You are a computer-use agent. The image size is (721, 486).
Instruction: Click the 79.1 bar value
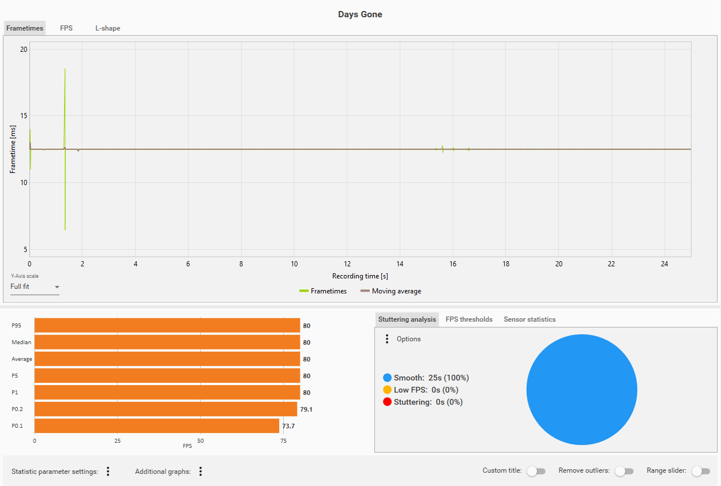[306, 409]
